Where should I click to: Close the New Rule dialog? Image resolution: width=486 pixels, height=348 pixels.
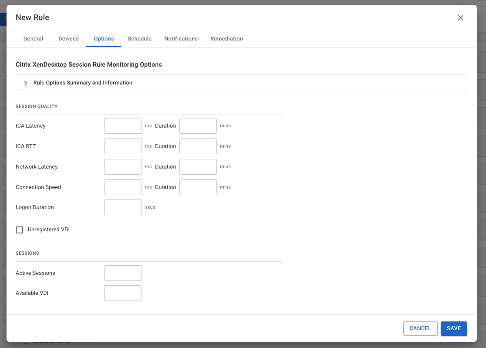[460, 18]
